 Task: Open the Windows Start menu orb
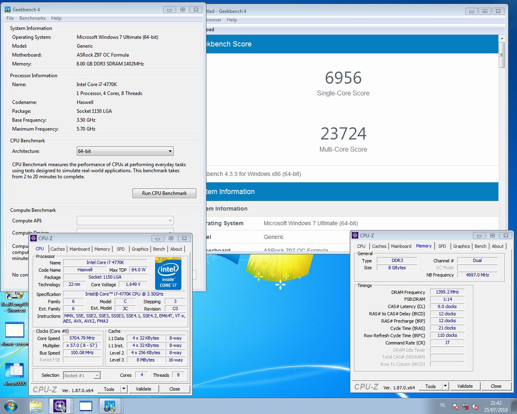point(11,406)
